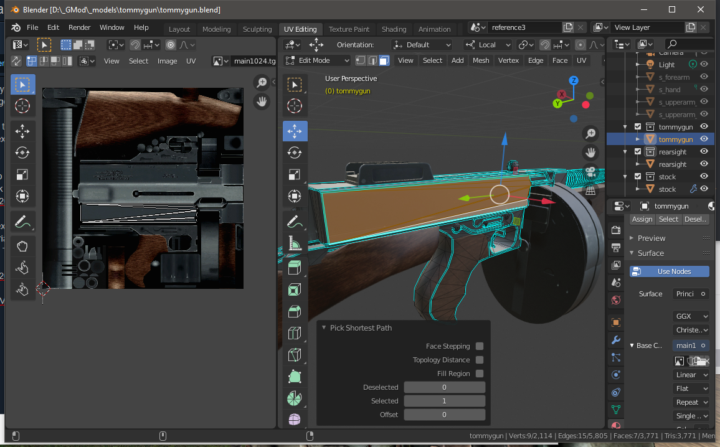Open the Render menu
720x447 pixels.
pyautogui.click(x=79, y=27)
